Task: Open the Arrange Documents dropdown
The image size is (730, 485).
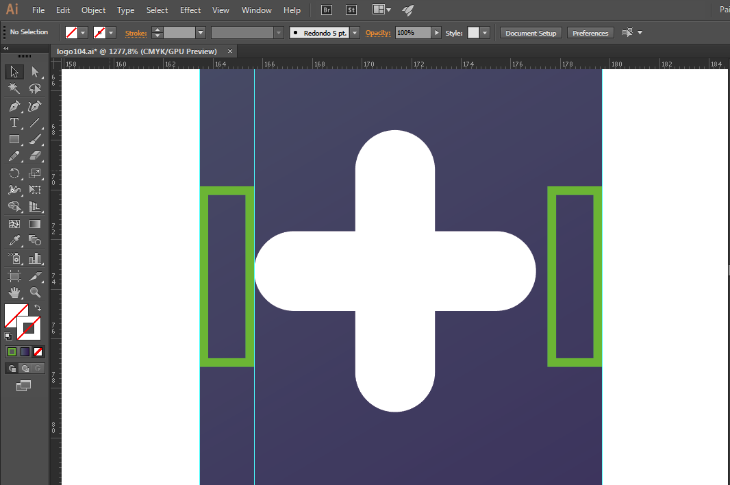Action: (382, 10)
